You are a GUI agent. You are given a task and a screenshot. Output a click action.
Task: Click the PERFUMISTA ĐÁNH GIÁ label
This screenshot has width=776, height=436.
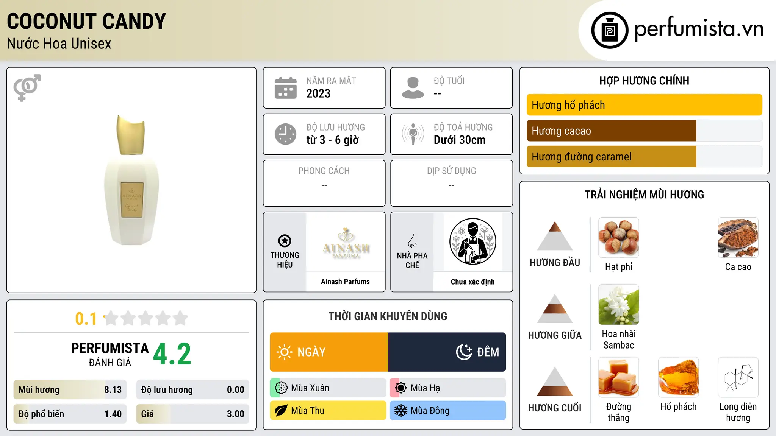click(110, 354)
